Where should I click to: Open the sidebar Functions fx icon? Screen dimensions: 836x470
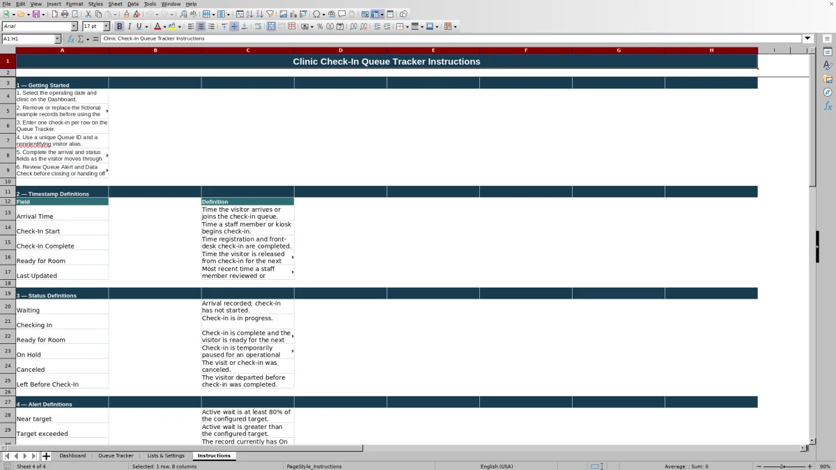(x=828, y=106)
